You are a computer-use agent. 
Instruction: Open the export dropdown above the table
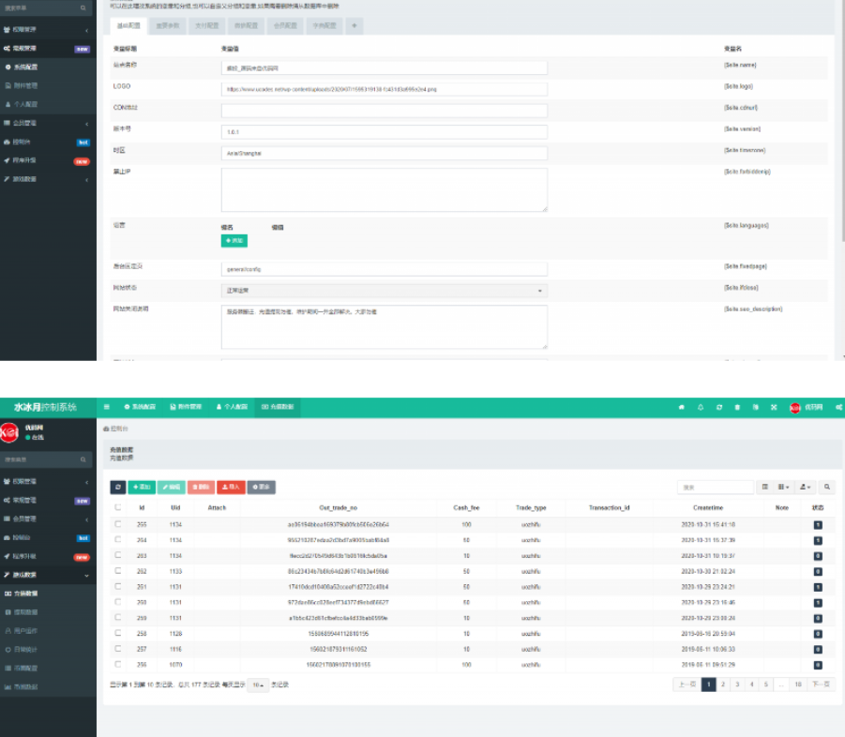coord(805,487)
